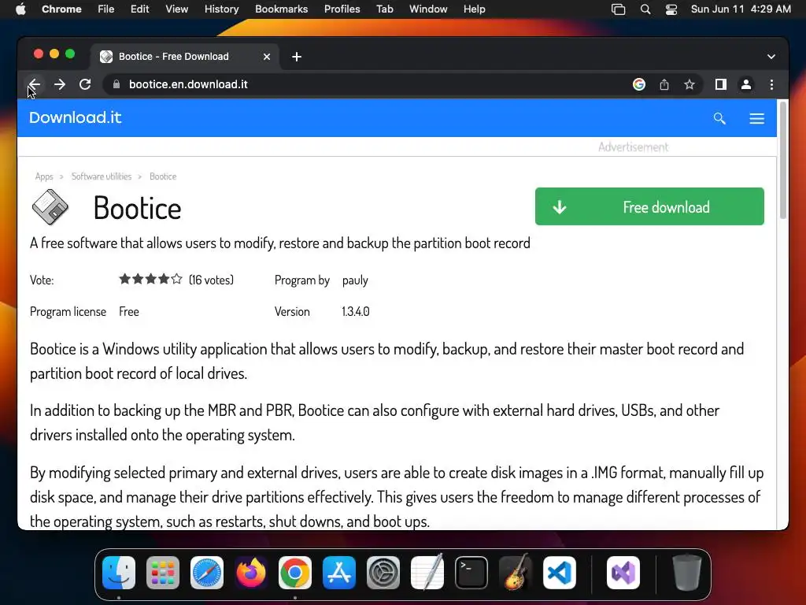The image size is (806, 605).
Task: Launch Visual Studio from the Dock
Action: click(x=623, y=573)
